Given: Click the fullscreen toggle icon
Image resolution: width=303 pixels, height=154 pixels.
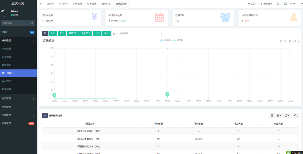Looking at the screenshot, I should point(278,4).
